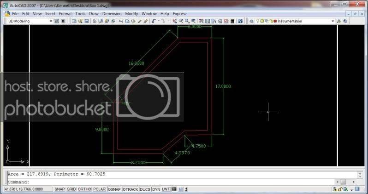Open the Markup Set Manager icon
The image size is (368, 194).
click(x=226, y=21)
